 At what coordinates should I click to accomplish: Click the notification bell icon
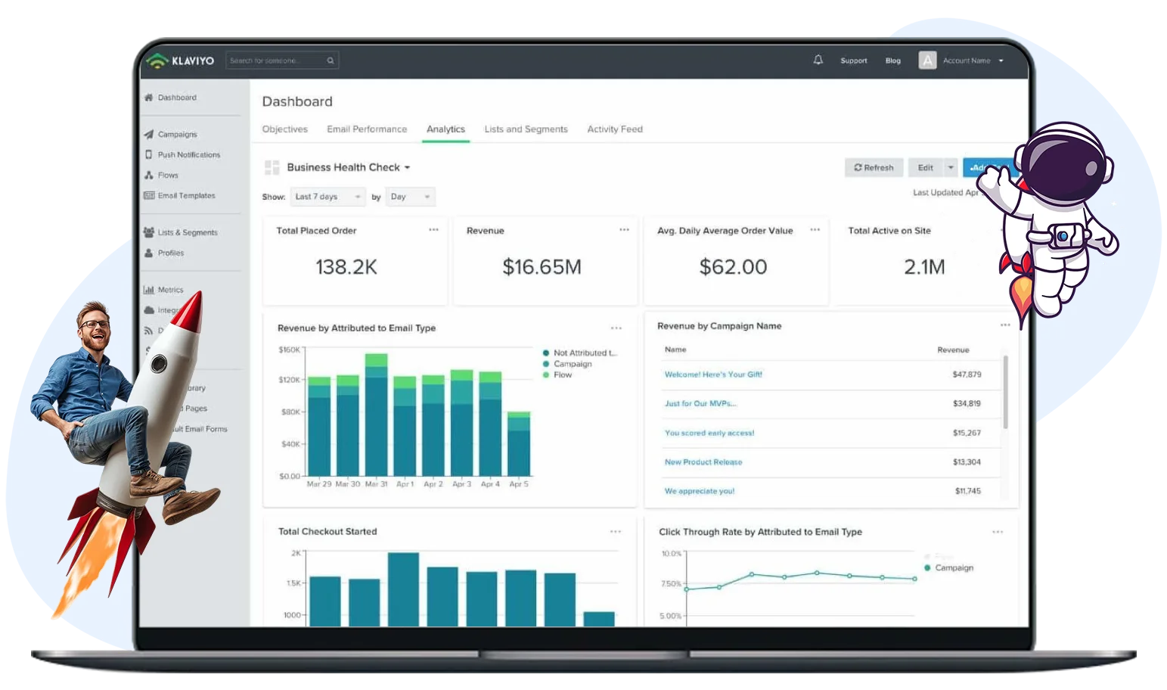(x=818, y=60)
